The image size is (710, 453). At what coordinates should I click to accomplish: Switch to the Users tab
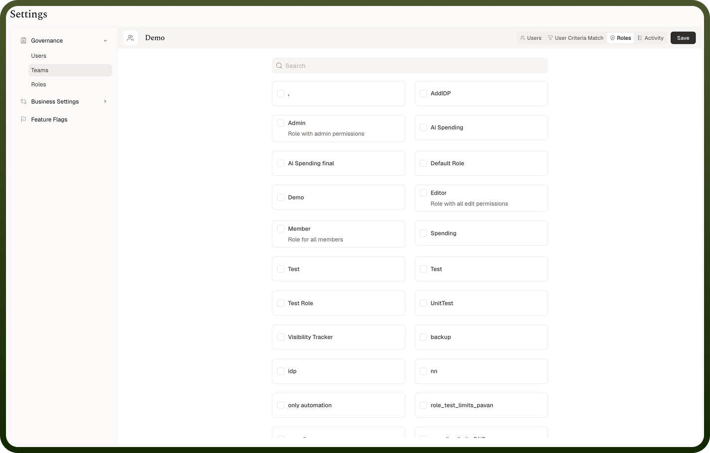(x=531, y=38)
